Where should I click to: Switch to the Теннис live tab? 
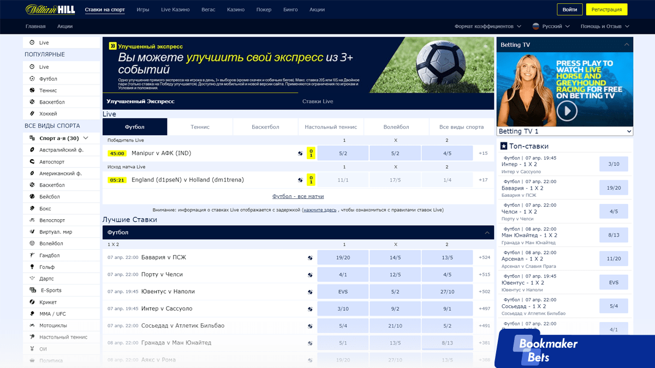pyautogui.click(x=200, y=127)
